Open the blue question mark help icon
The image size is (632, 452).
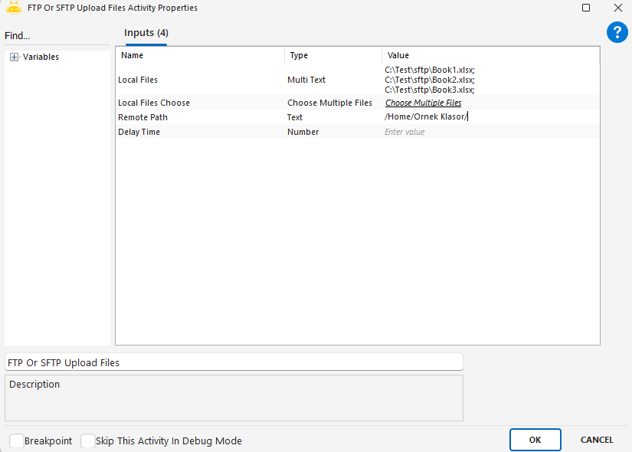click(x=617, y=32)
